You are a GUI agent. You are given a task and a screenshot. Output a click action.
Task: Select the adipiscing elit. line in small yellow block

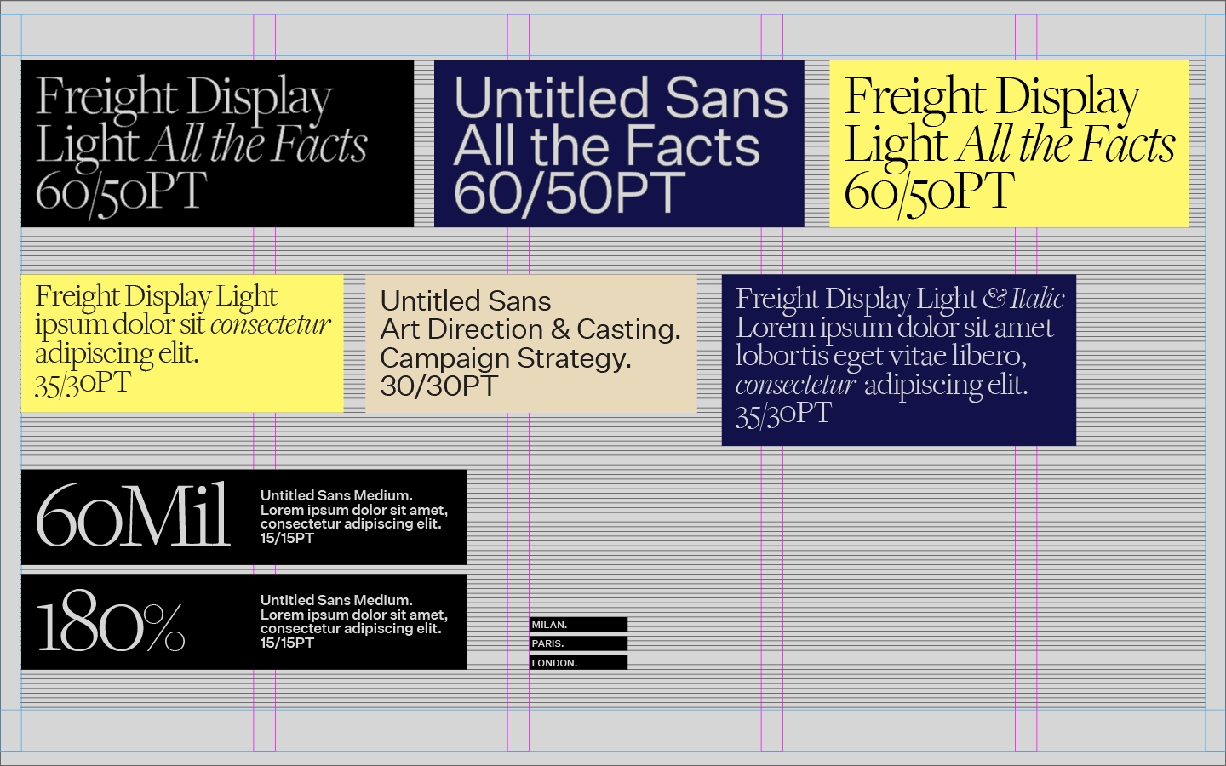pos(117,353)
